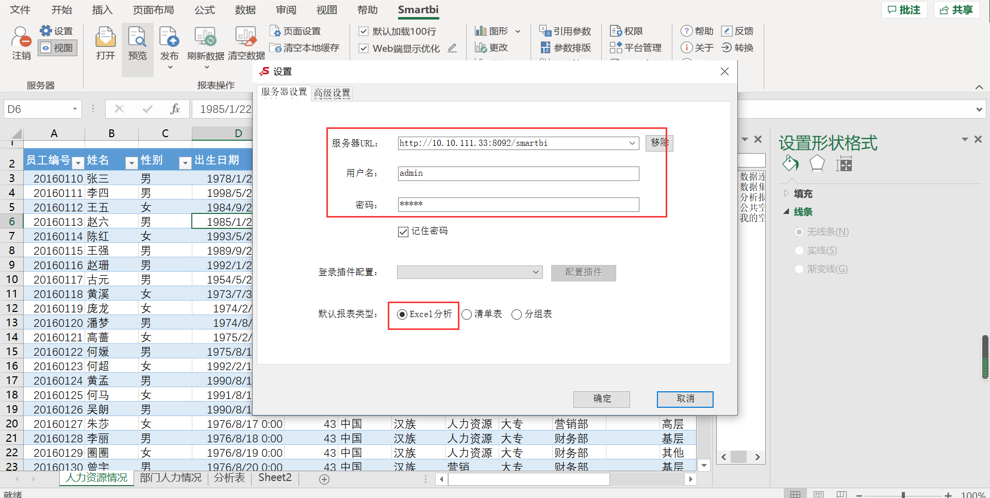
Task: Collapse the 线条 line section
Action: (786, 211)
